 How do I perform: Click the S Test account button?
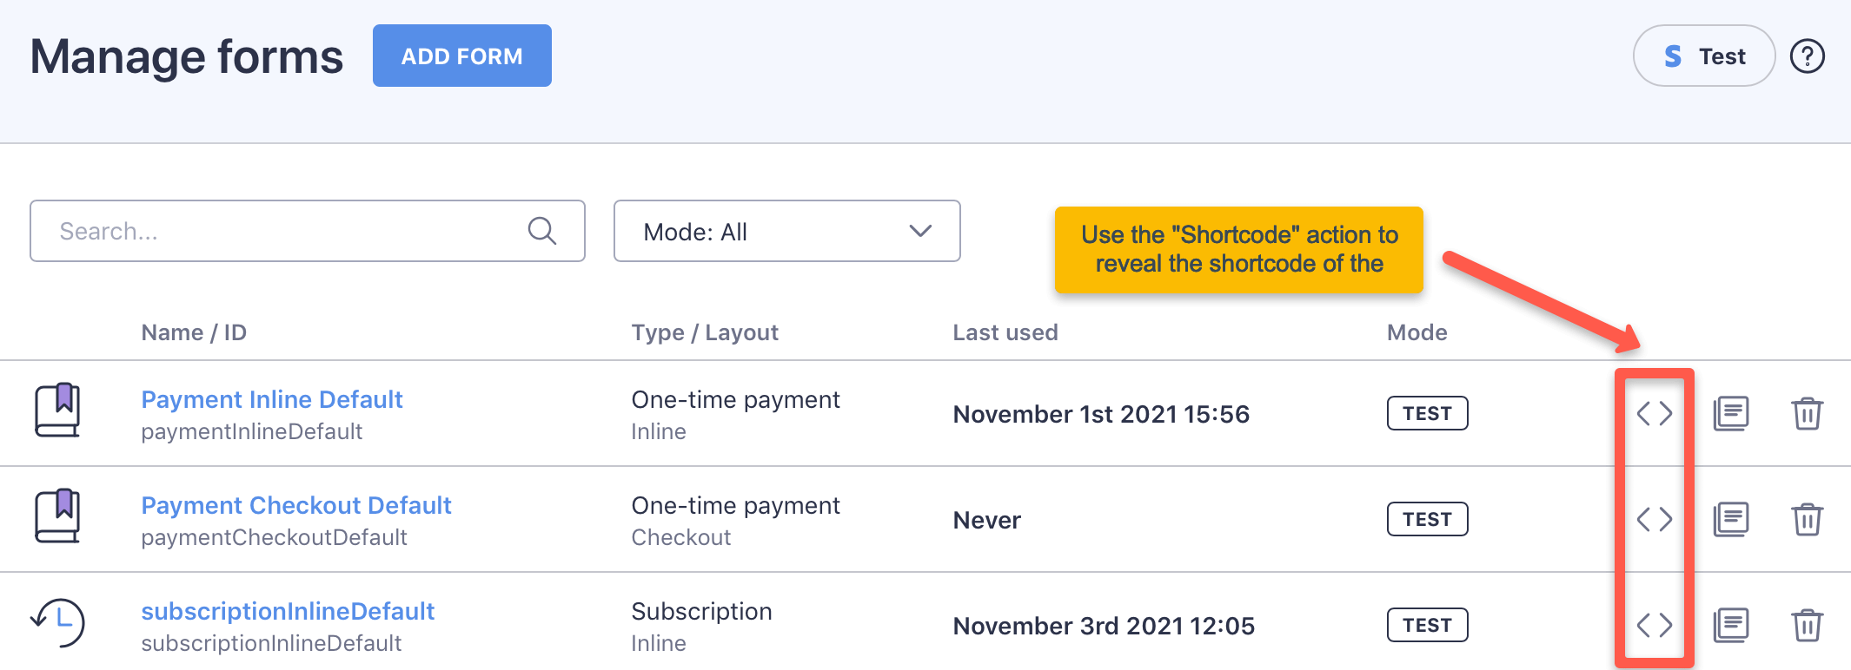[1702, 56]
